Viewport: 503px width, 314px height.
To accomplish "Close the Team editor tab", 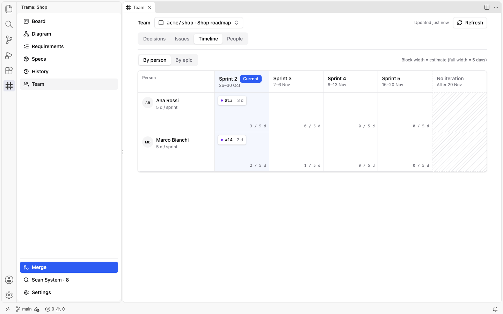I will pos(149,7).
